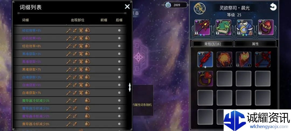Click the undo return arrow icon
Screen dimensions: 291x131
(x=273, y=7)
